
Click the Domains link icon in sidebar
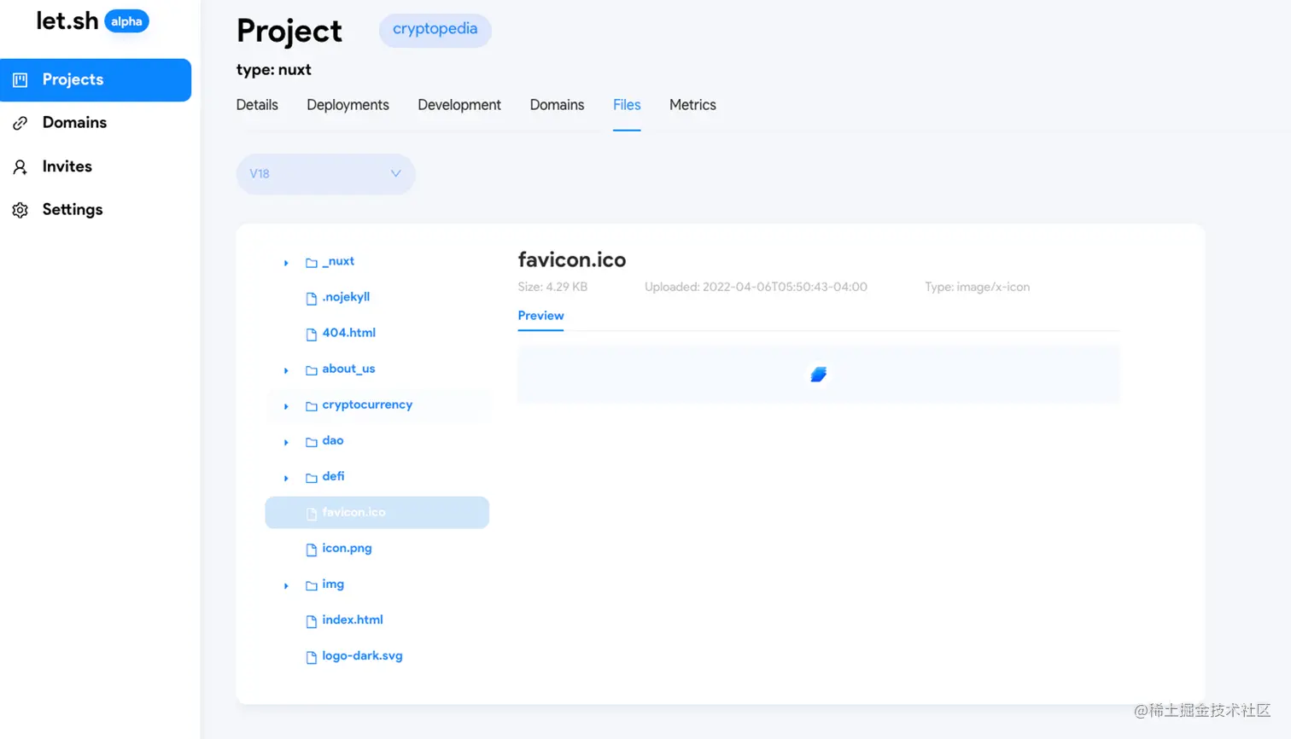click(x=20, y=124)
